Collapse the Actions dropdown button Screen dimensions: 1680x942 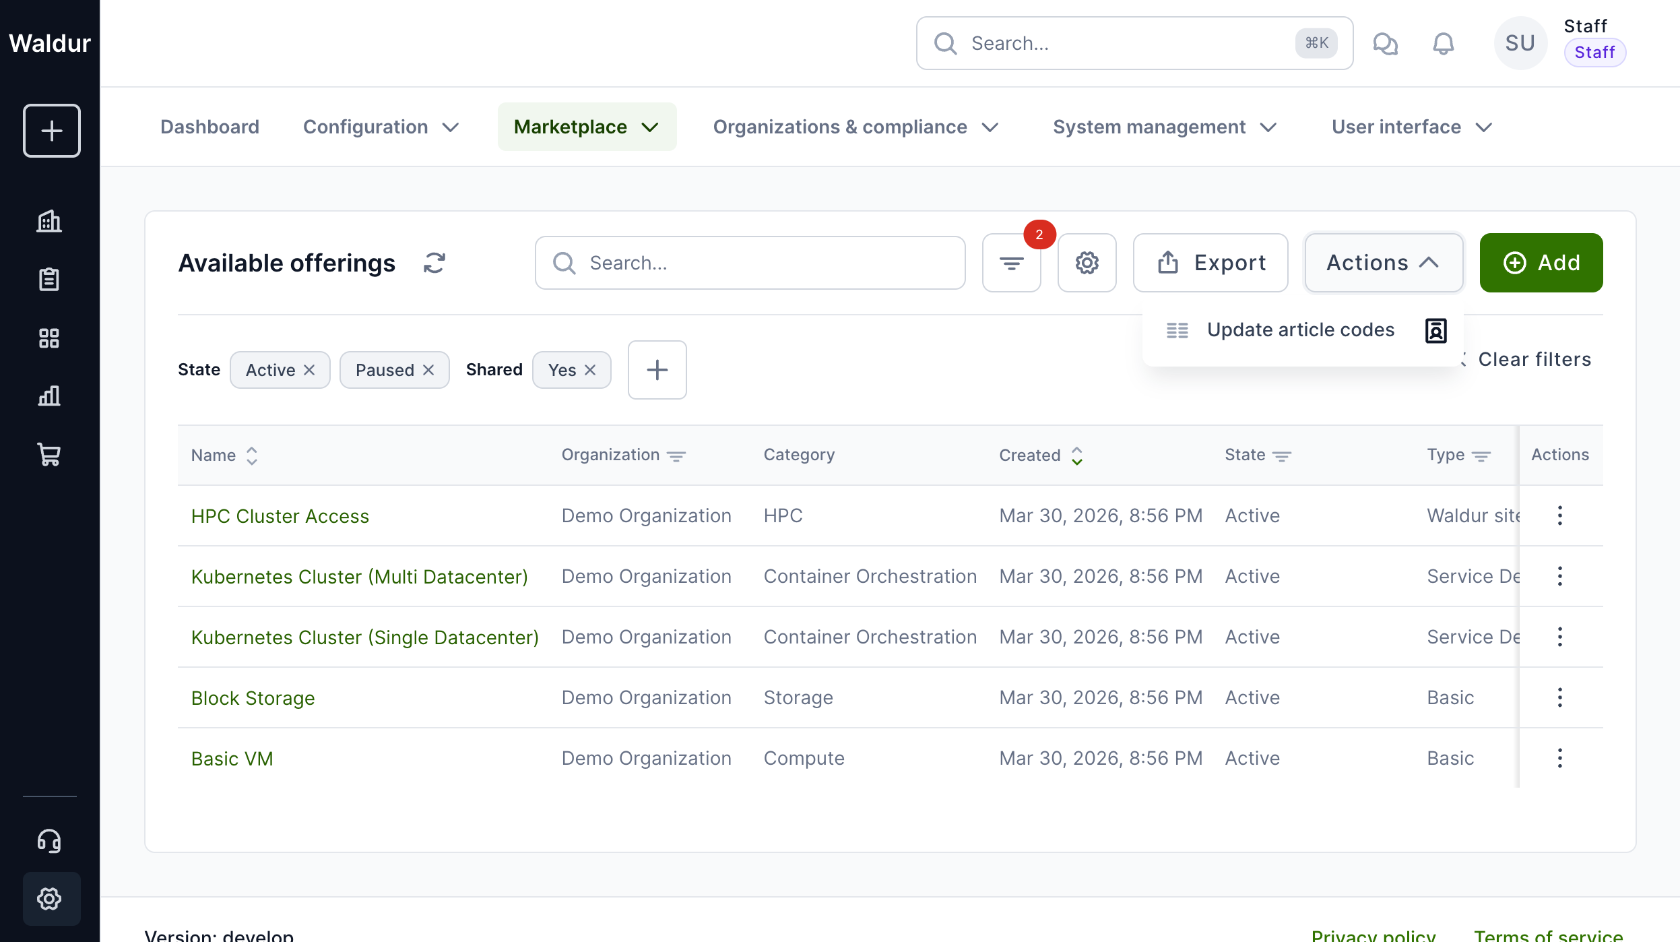1383,263
